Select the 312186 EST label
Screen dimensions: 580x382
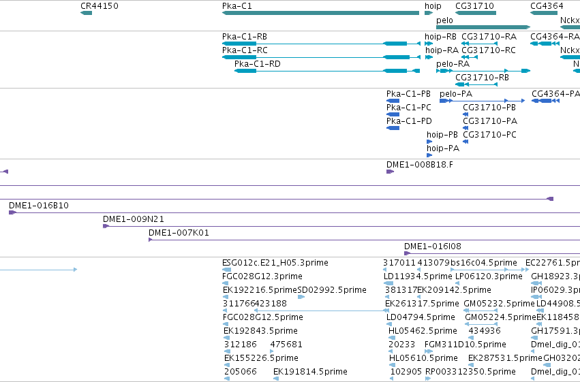(x=241, y=345)
